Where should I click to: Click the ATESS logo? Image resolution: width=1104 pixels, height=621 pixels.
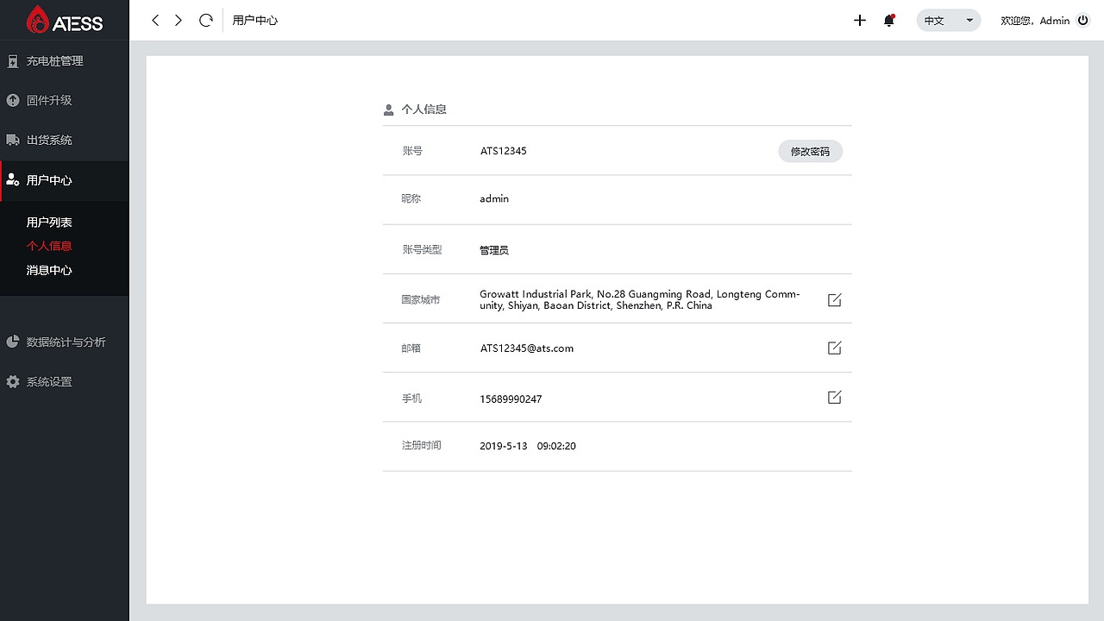click(x=65, y=21)
